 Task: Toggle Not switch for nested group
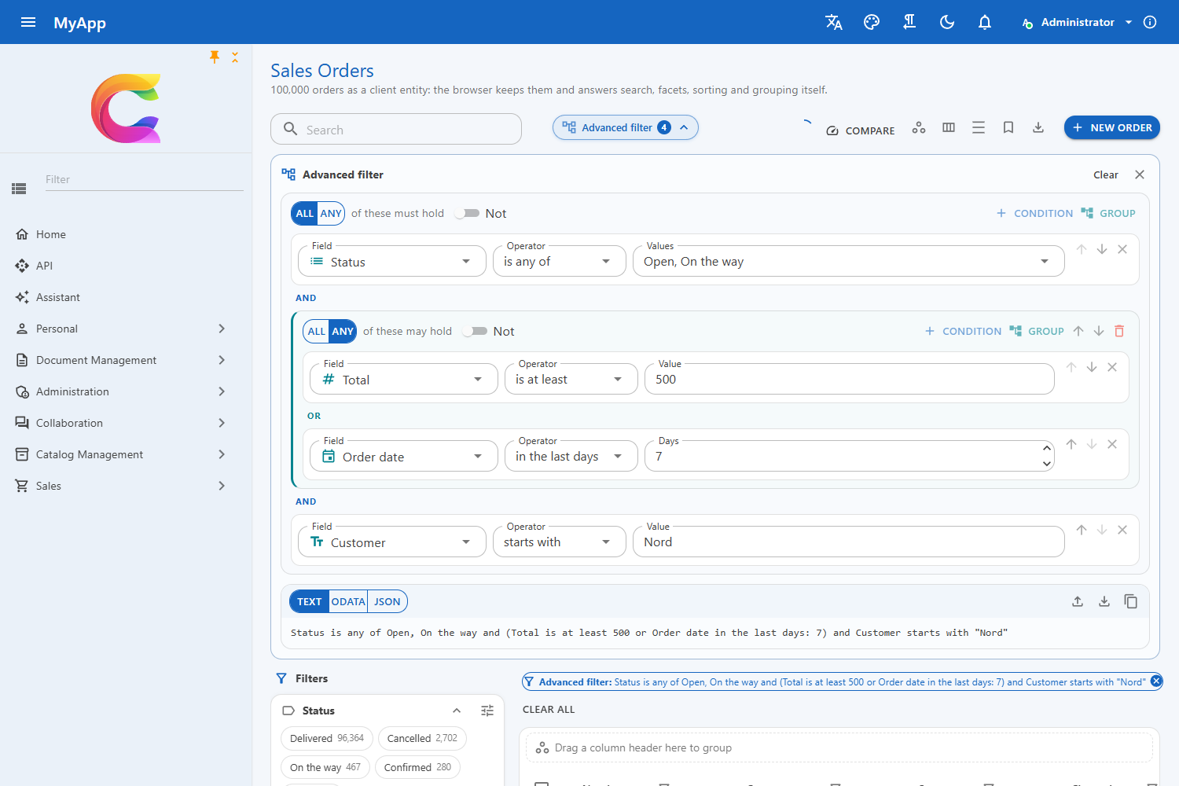[x=476, y=331]
